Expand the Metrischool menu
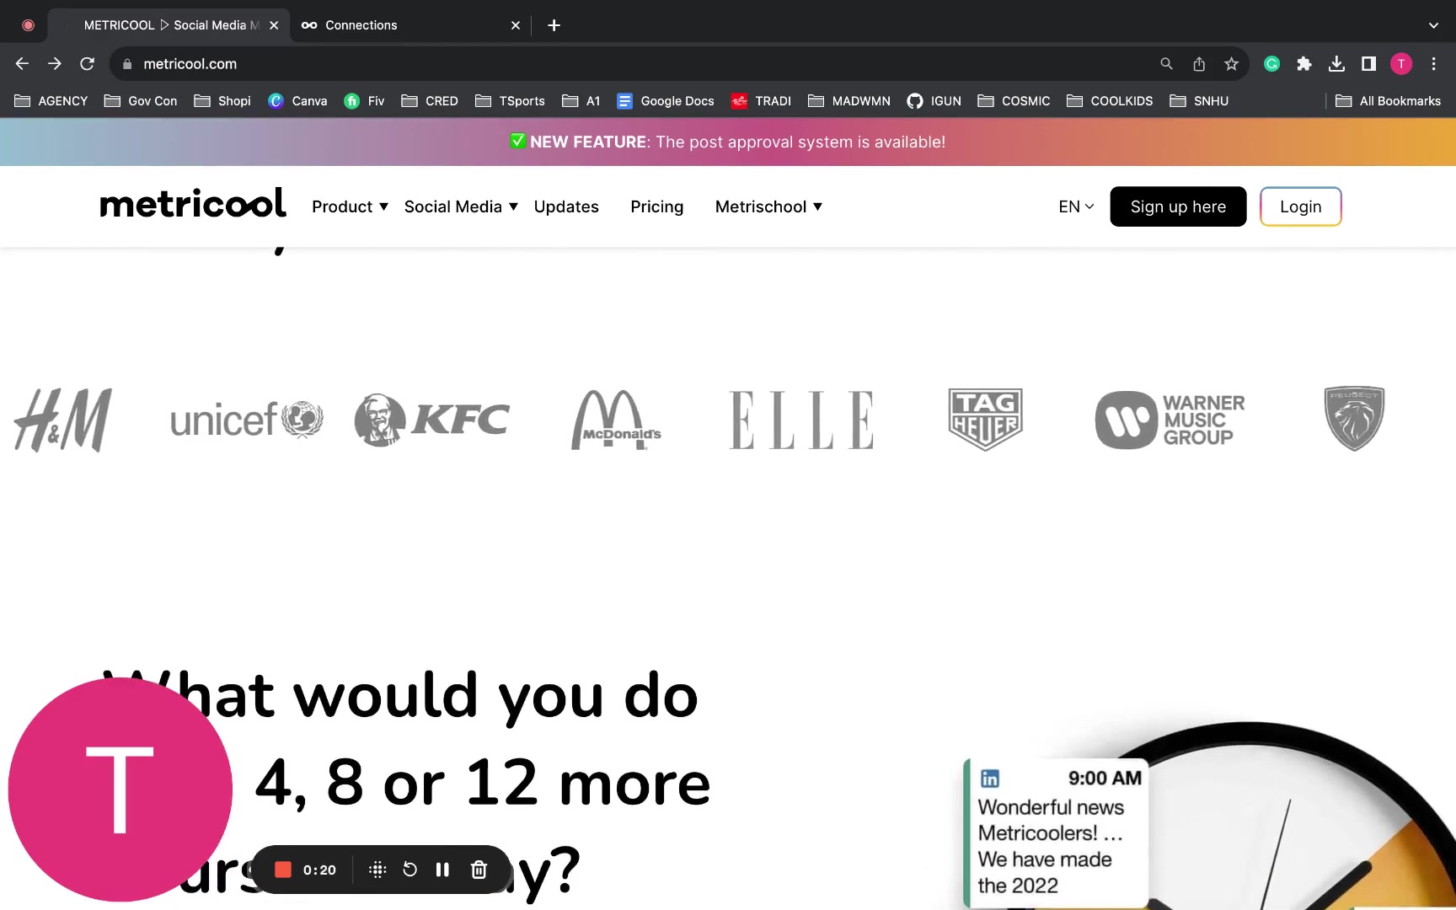 click(x=768, y=206)
